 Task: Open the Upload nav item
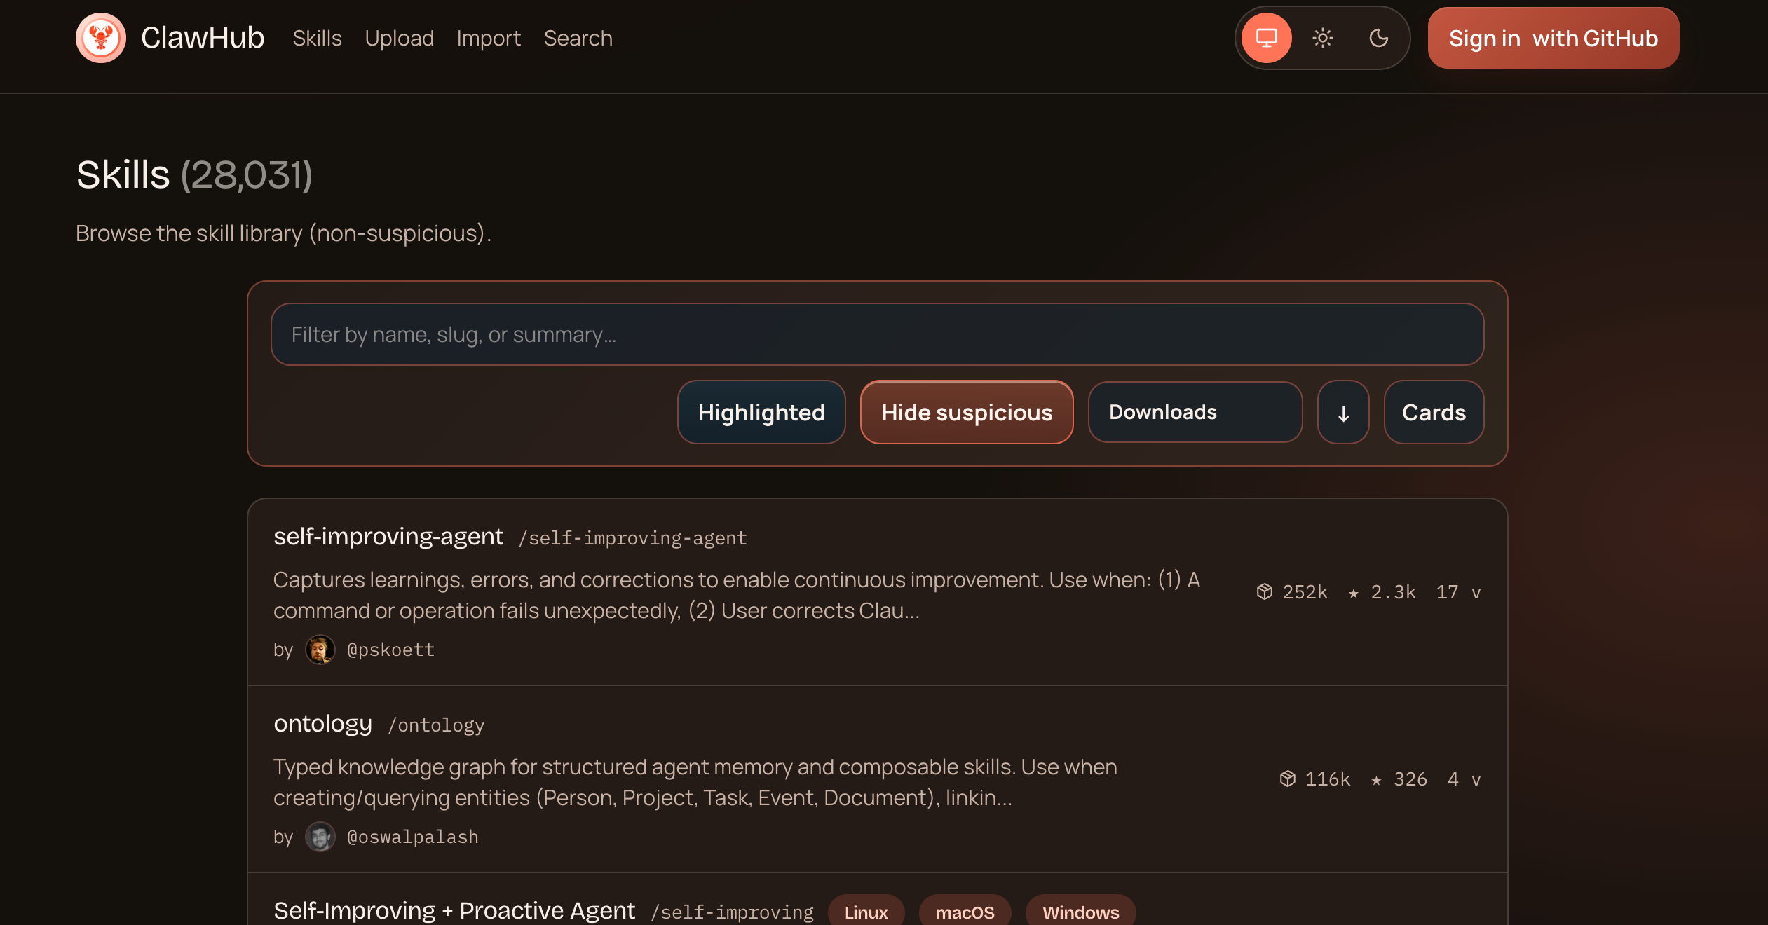399,38
